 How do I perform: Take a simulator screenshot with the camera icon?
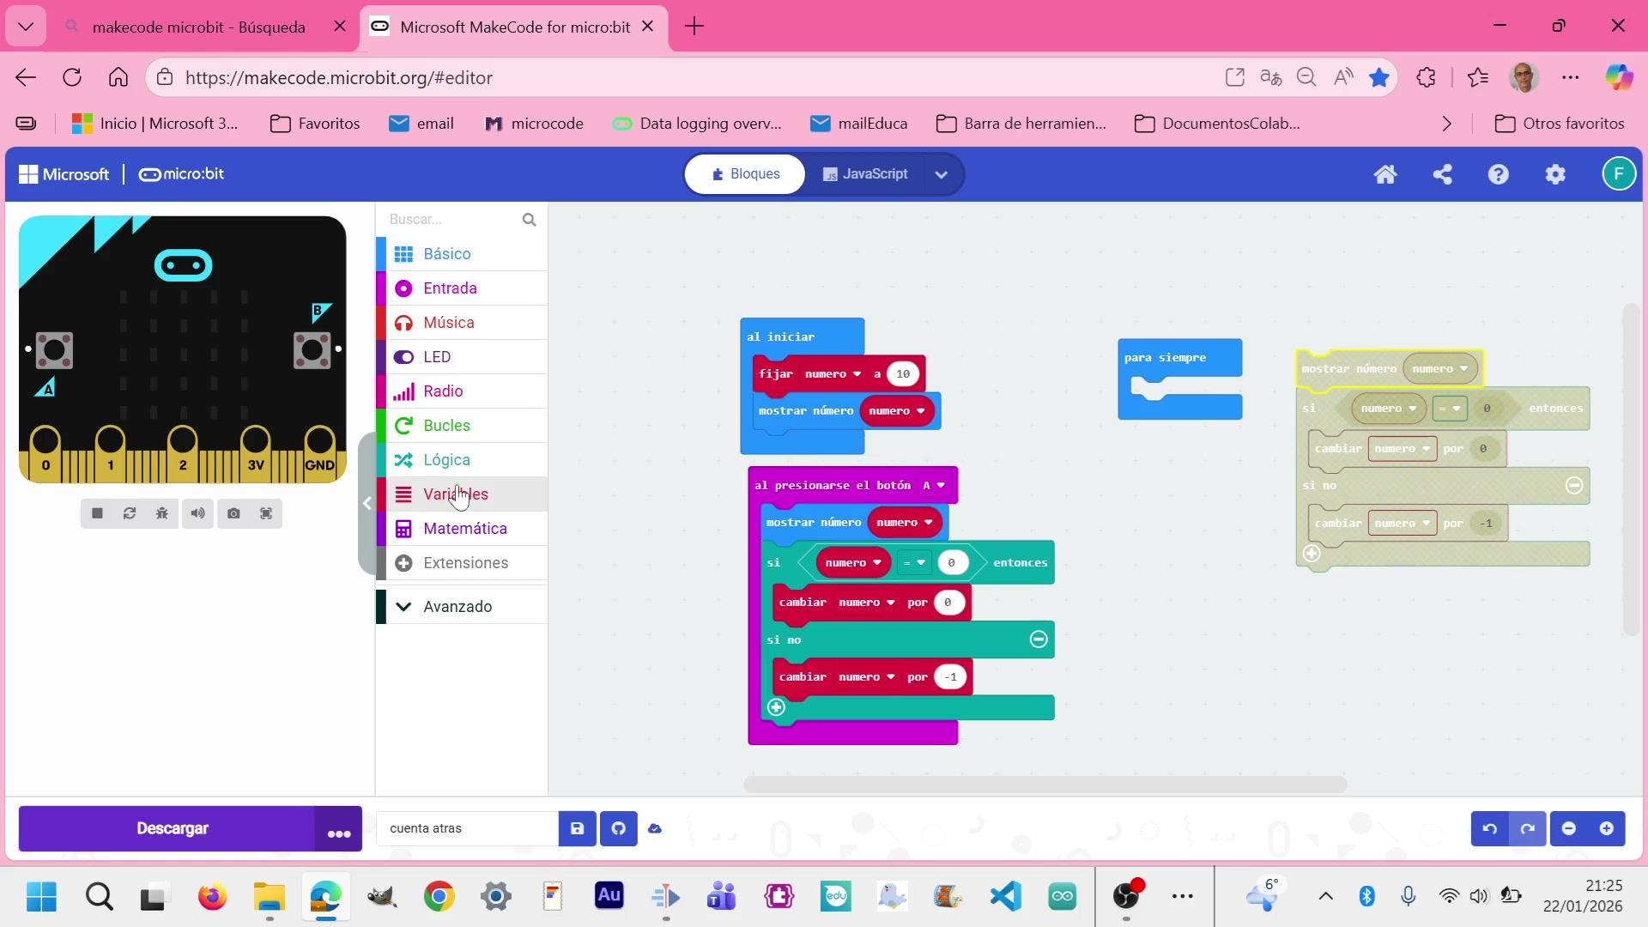[x=233, y=513]
